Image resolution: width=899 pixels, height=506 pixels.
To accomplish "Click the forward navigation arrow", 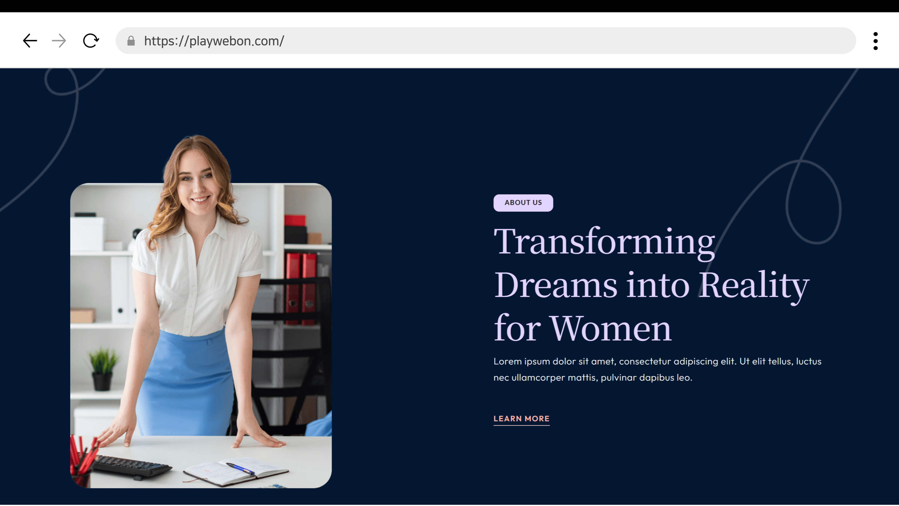I will coord(59,41).
